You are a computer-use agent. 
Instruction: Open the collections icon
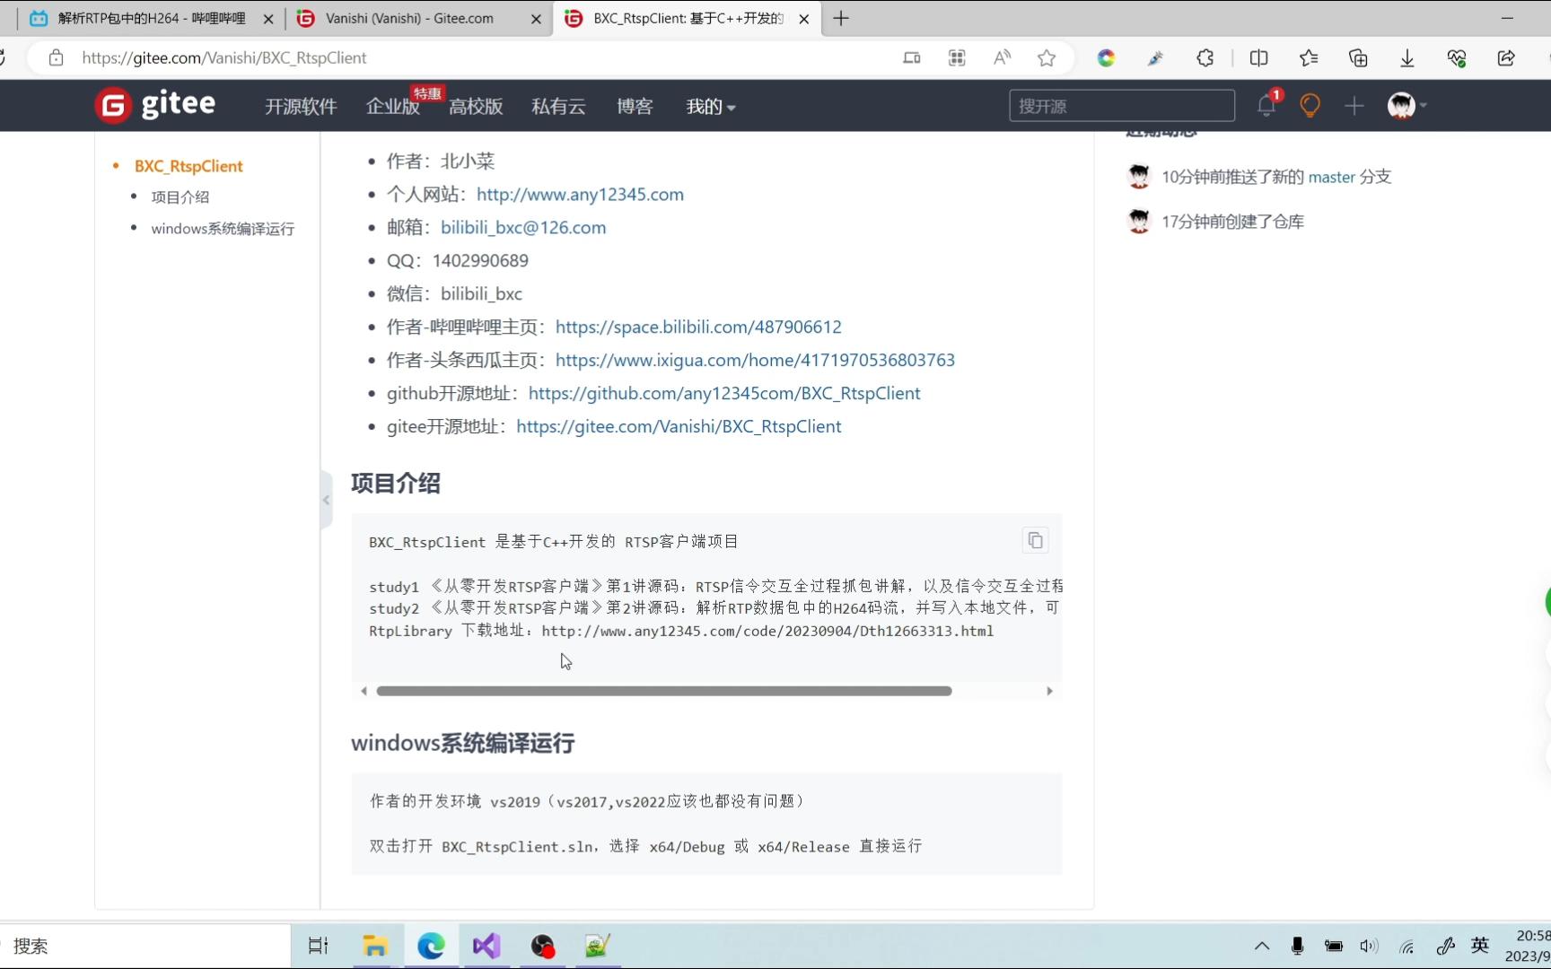pyautogui.click(x=1358, y=57)
